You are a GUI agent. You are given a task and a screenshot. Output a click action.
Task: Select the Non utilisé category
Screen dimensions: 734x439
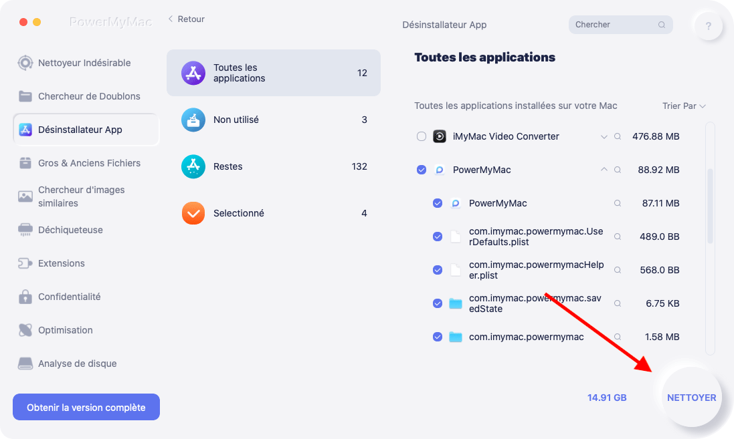pos(274,120)
